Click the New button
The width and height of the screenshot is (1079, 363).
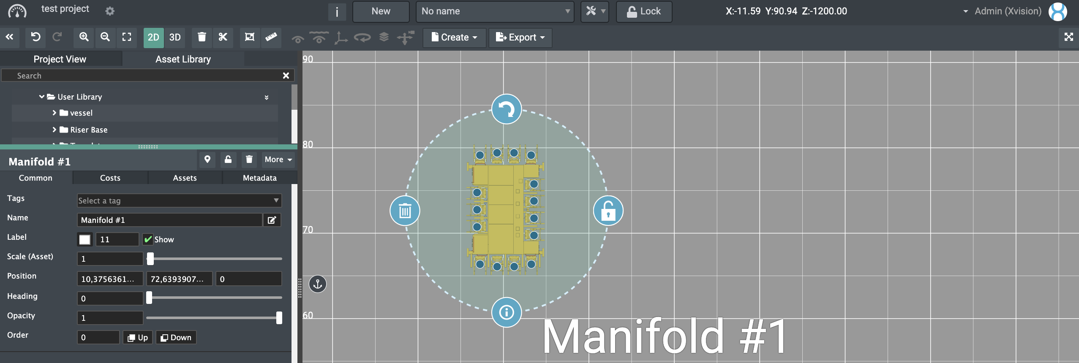click(381, 11)
